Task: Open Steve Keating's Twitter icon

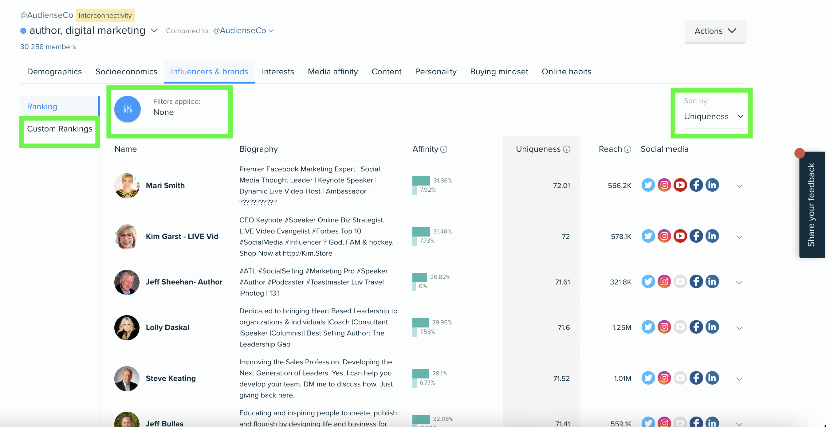Action: [x=648, y=378]
